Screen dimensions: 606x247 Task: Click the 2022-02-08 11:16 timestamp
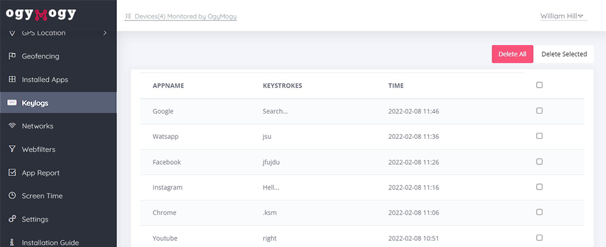tap(414, 188)
